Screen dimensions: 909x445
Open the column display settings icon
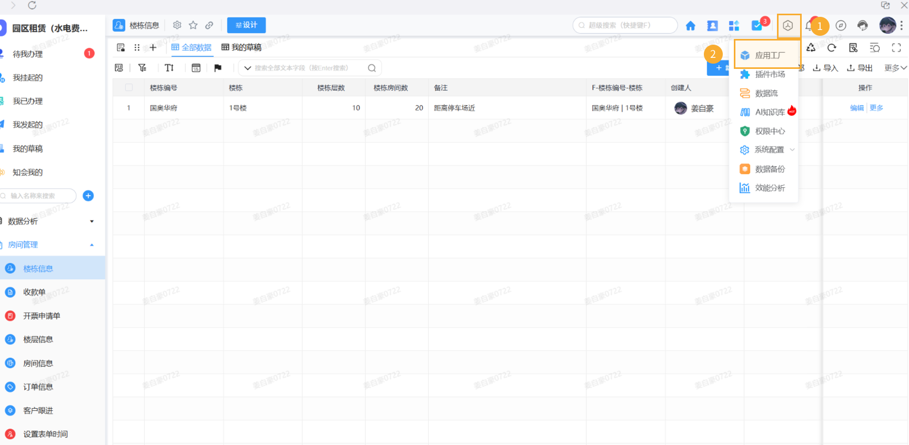[119, 68]
